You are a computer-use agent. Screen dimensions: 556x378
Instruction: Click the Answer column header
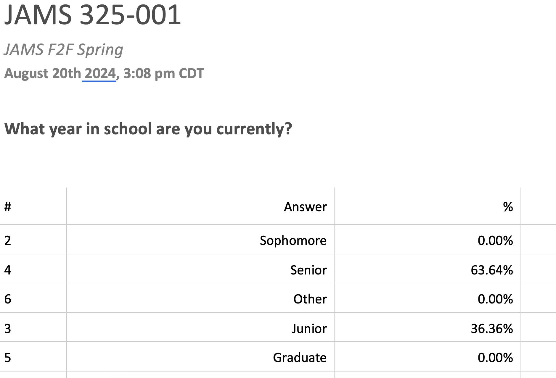(305, 207)
